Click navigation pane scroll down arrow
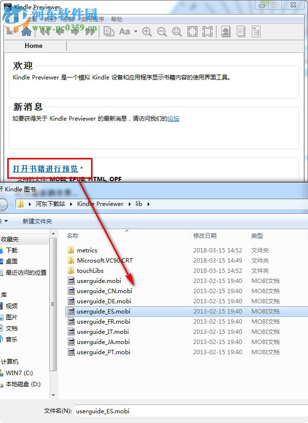 pyautogui.click(x=53, y=395)
